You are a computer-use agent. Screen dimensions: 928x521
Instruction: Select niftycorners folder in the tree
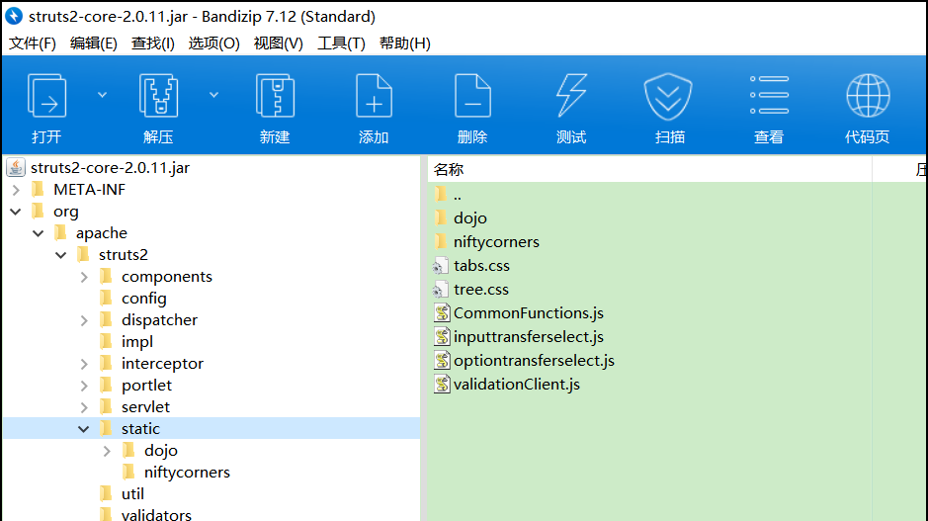(x=187, y=472)
